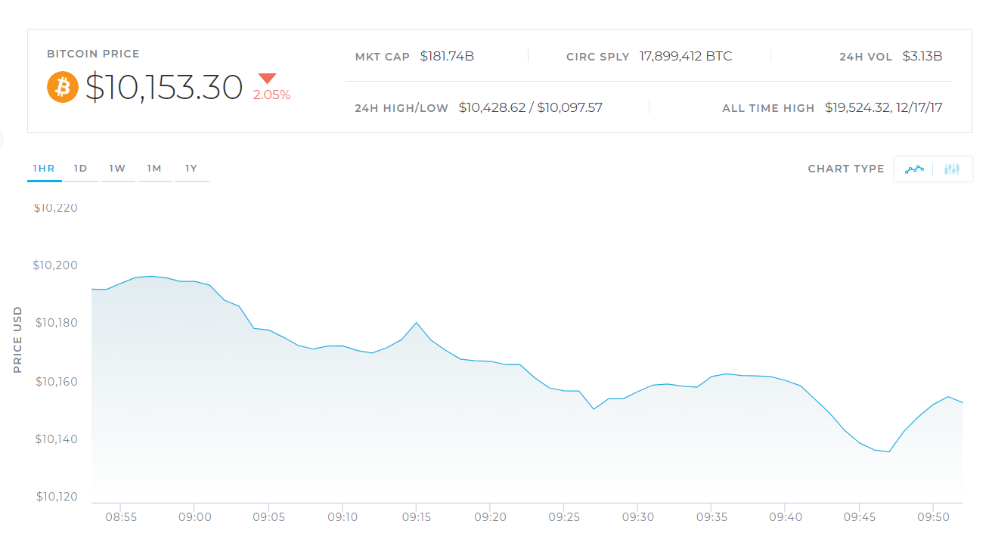
Task: Click the 09:00 time axis label
Action: coord(194,517)
